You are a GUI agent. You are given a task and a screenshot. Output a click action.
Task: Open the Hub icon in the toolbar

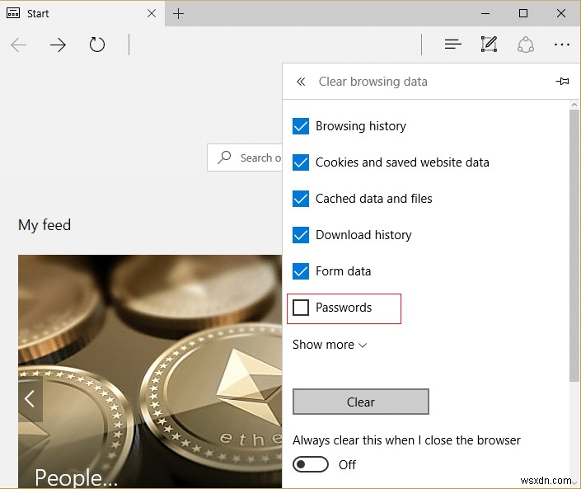point(452,45)
